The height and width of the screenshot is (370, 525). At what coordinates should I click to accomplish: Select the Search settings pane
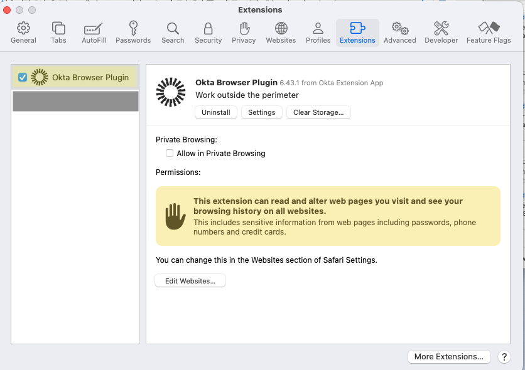click(173, 33)
